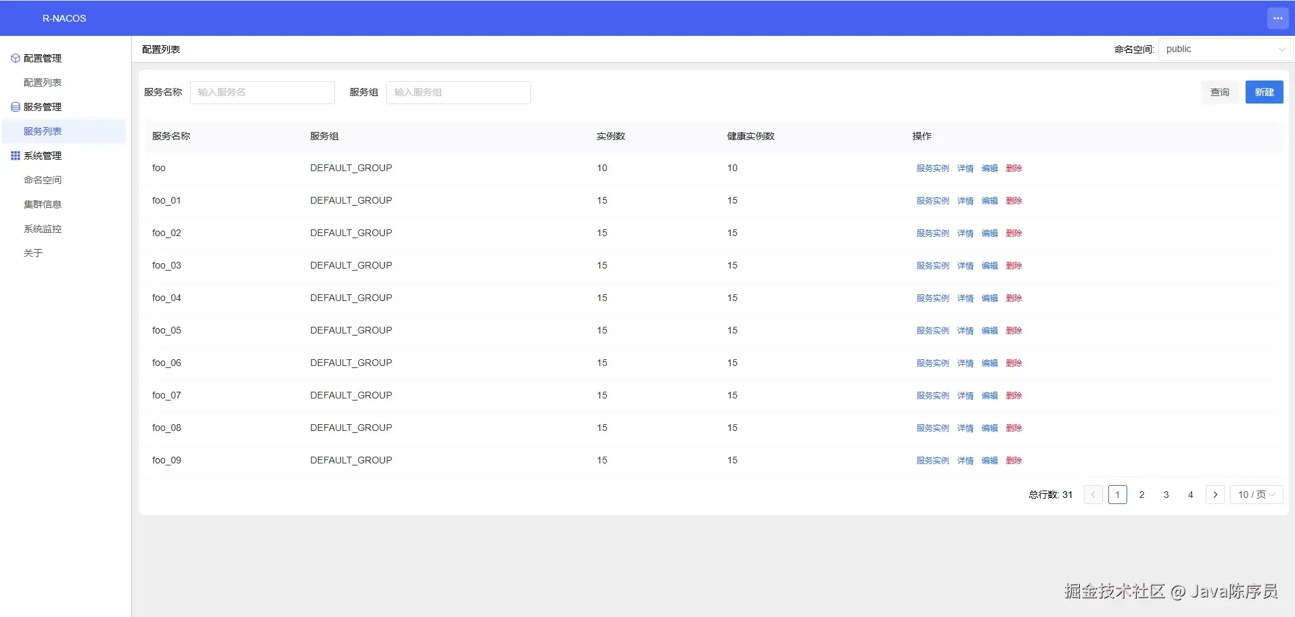Click the blue 新建 button
The image size is (1295, 617).
[x=1264, y=92]
